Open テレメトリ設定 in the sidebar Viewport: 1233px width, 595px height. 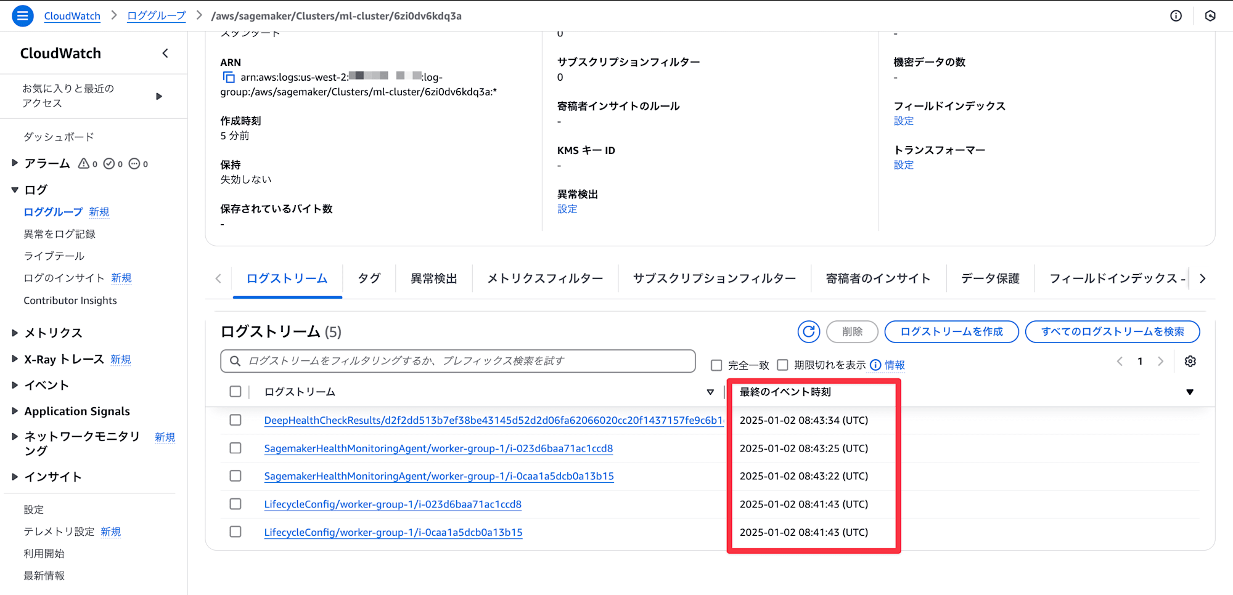[x=59, y=532]
